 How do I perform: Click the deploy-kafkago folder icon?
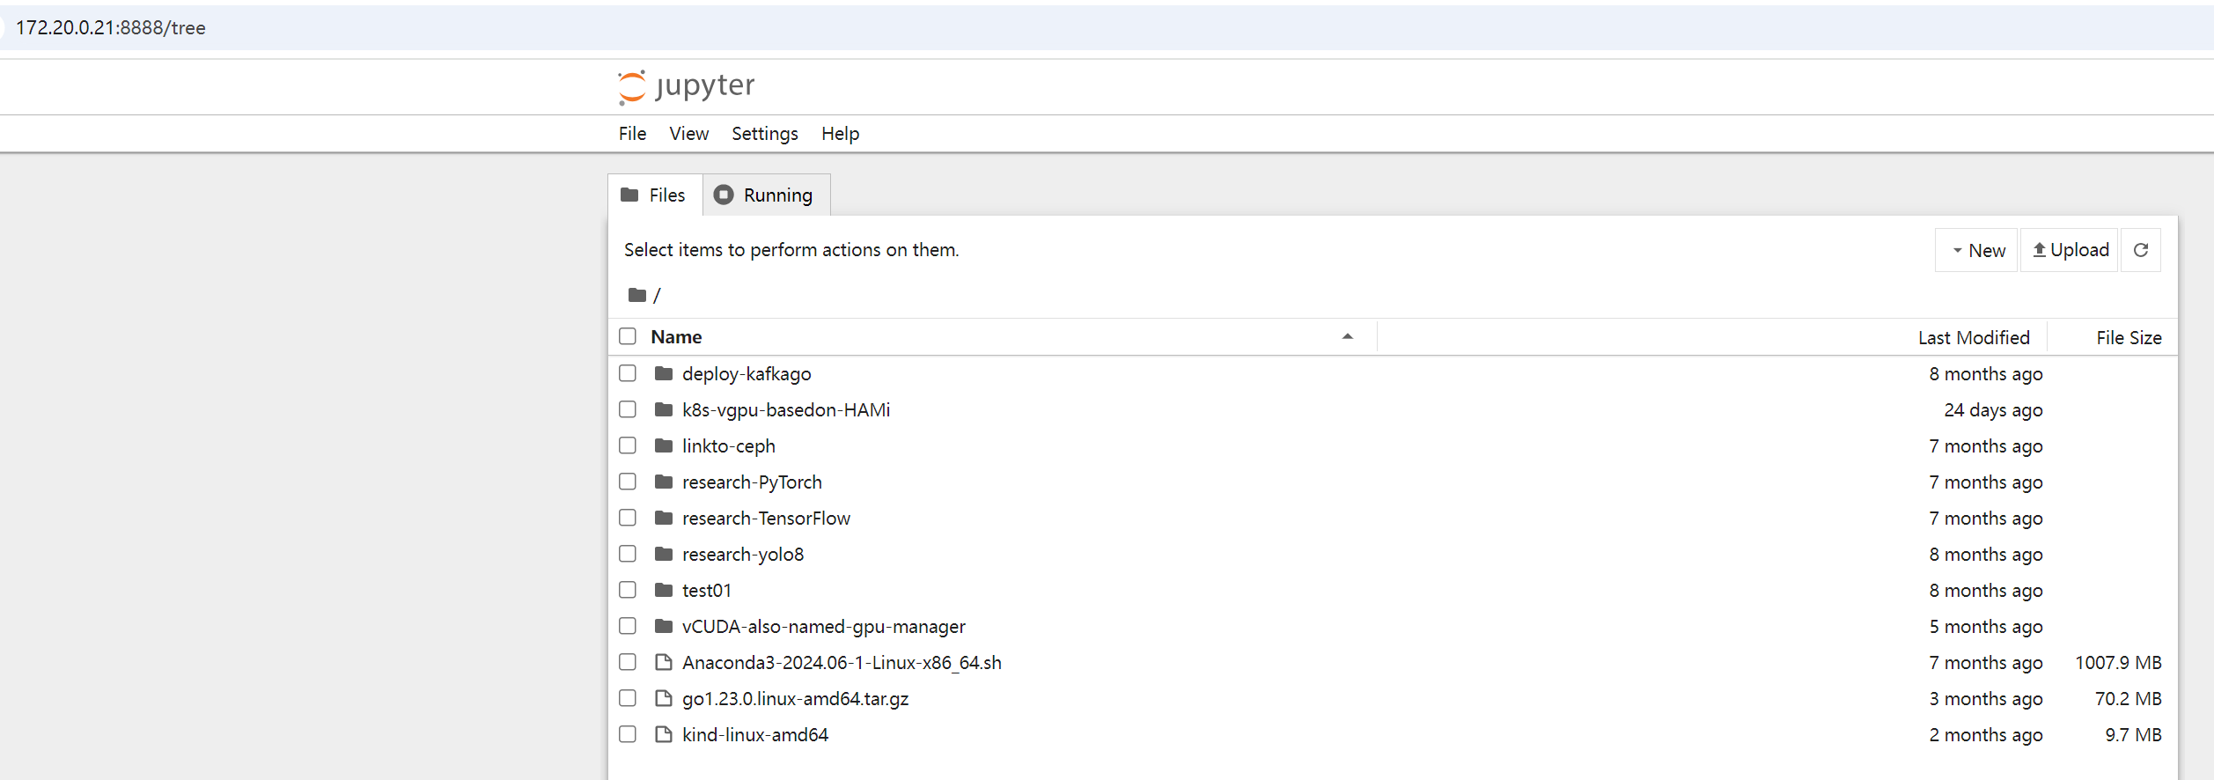(664, 374)
